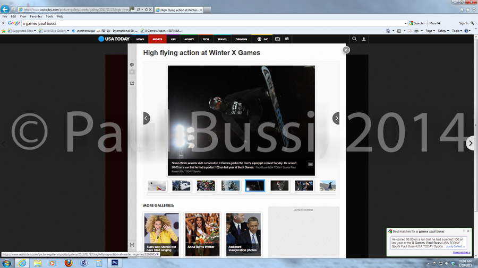478x268 pixels.
Task: Open Help menu
Action: [60, 16]
